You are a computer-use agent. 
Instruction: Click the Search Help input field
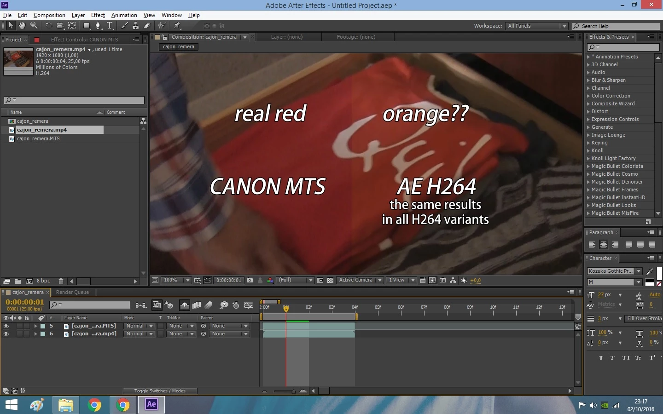(616, 26)
